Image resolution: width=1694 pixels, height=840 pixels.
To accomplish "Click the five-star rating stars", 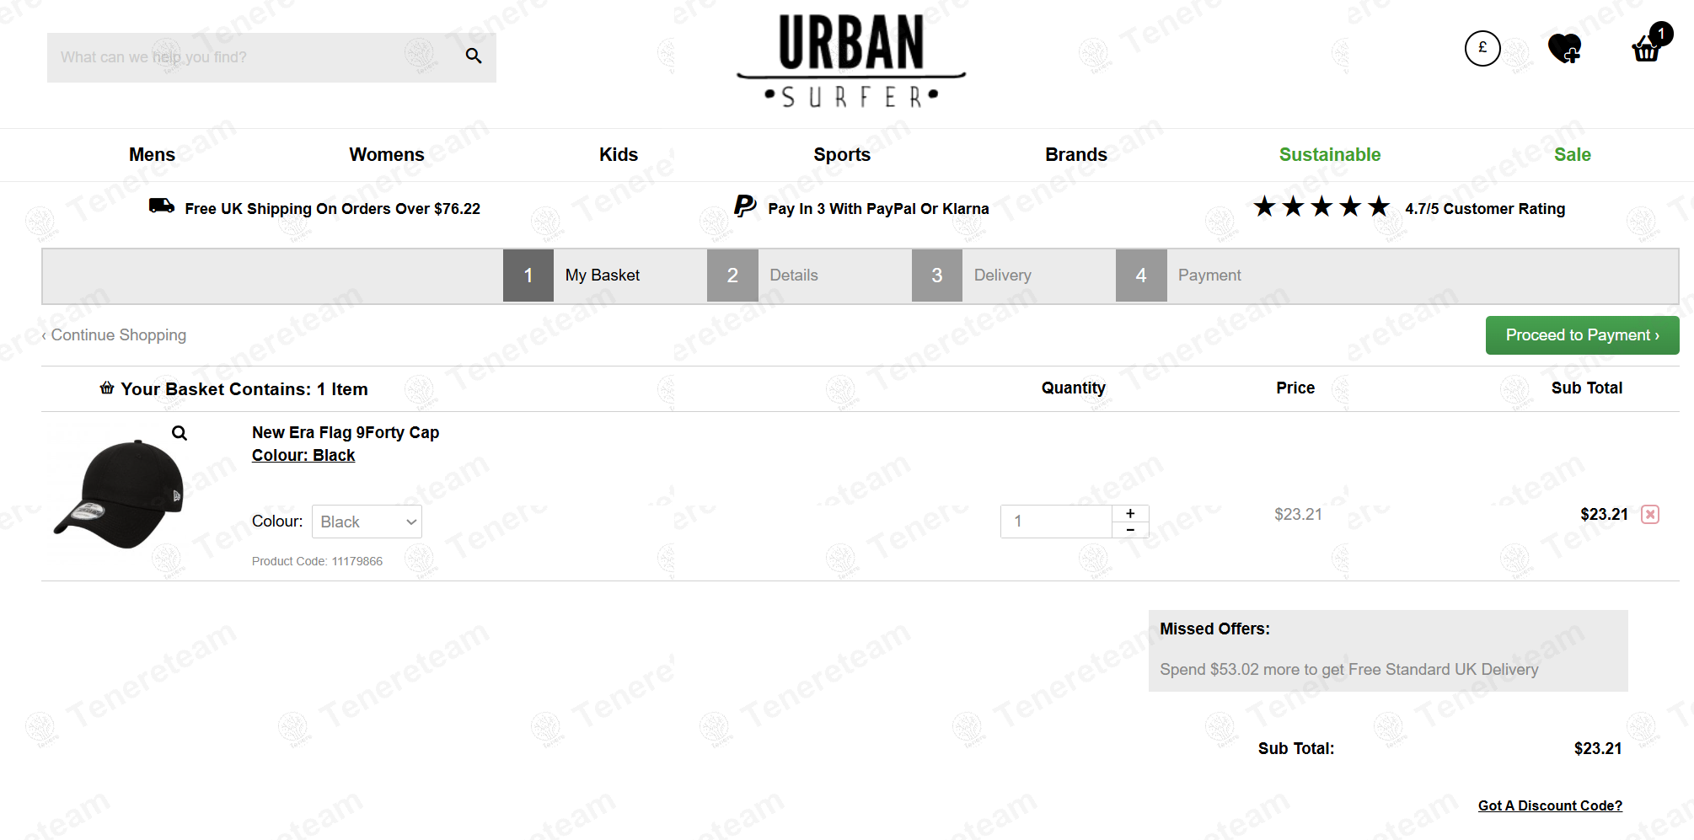I will [1321, 206].
